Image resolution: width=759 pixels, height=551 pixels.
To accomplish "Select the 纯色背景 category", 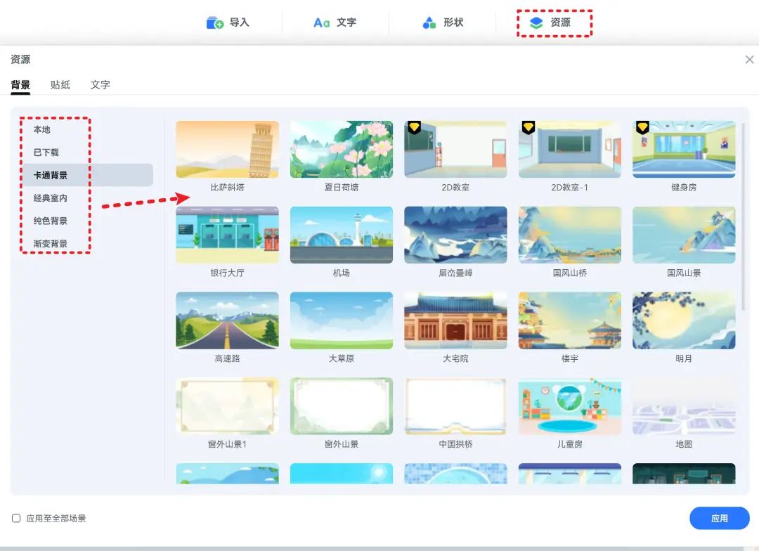I will (x=51, y=221).
